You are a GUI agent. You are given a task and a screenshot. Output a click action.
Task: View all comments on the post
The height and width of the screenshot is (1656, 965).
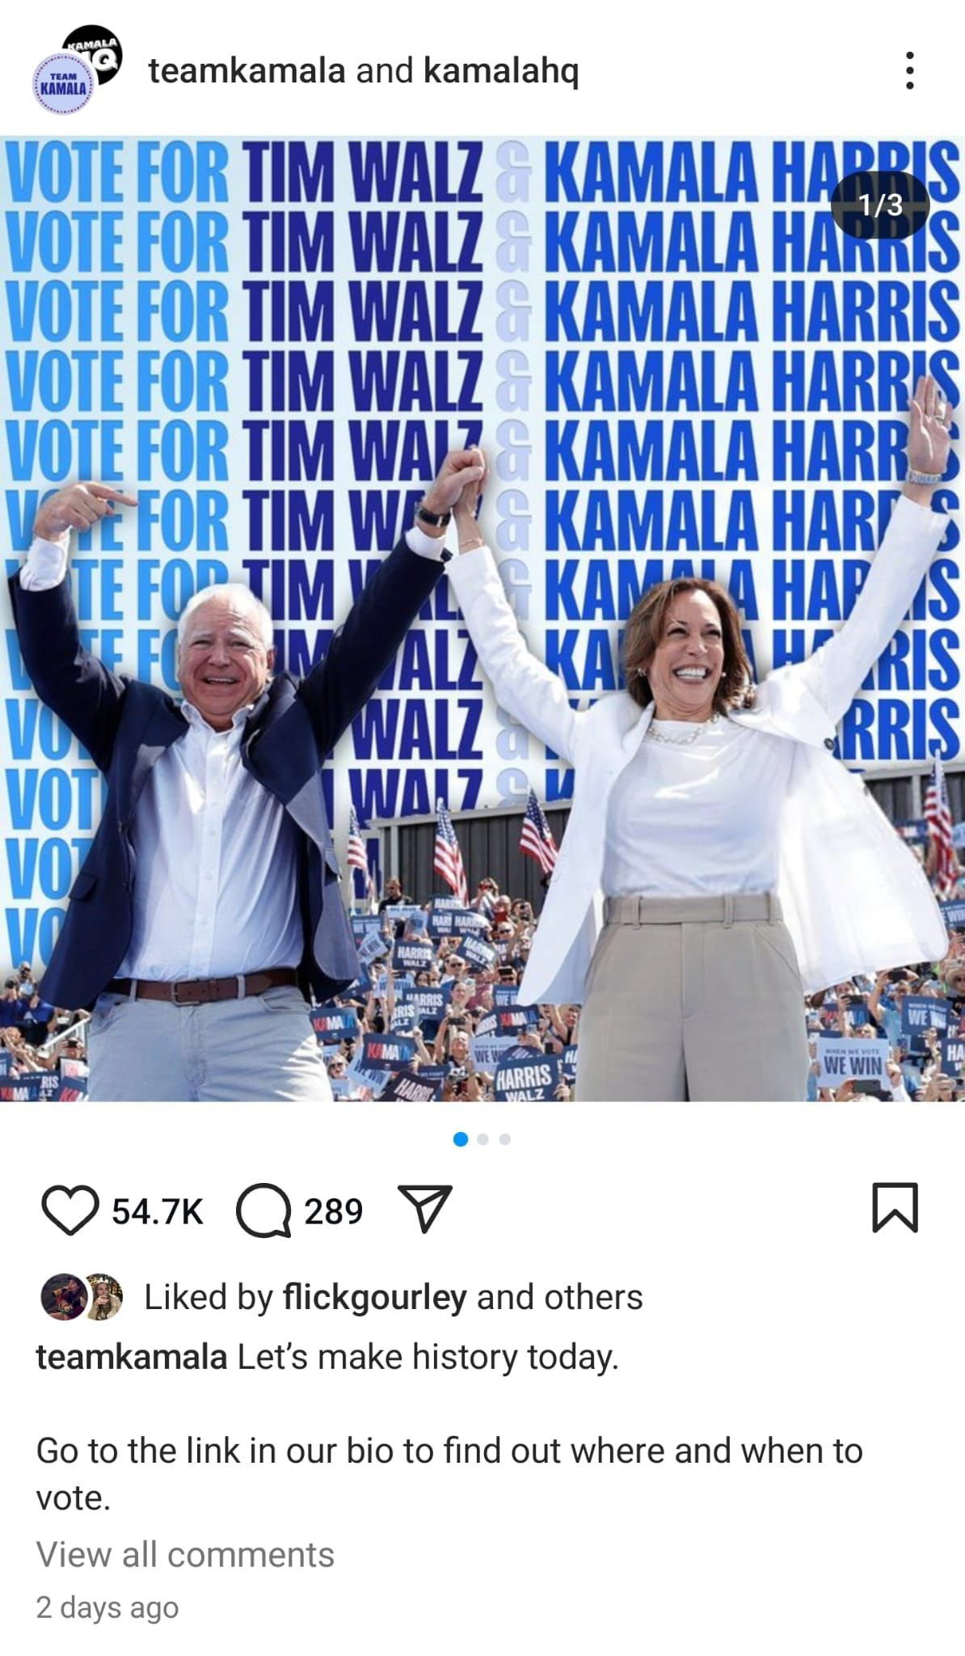(185, 1555)
